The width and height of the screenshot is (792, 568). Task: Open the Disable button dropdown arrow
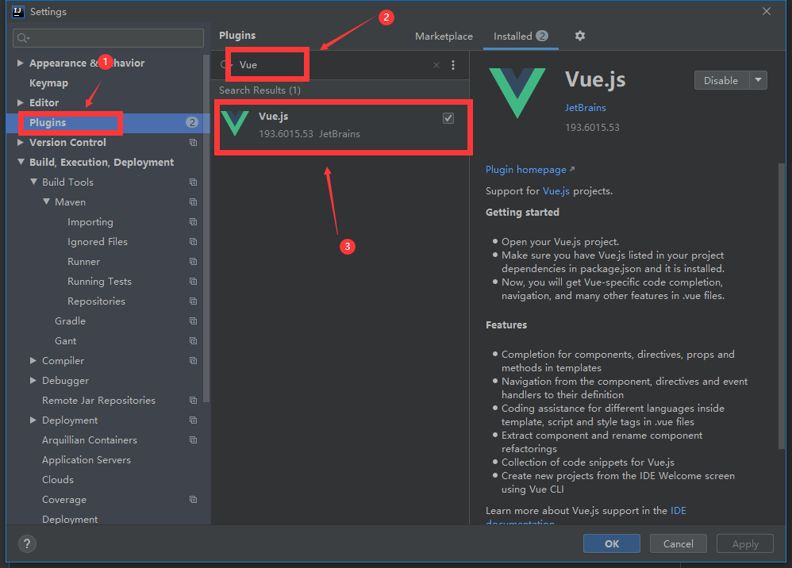758,80
